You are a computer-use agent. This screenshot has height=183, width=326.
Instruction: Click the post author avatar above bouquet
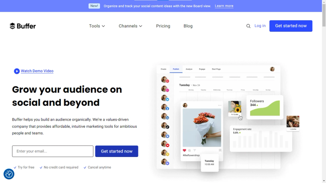pos(185,105)
